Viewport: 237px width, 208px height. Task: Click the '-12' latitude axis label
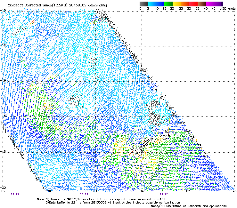(3, 45)
